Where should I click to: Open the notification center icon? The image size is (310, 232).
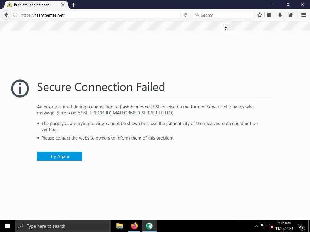(x=301, y=226)
